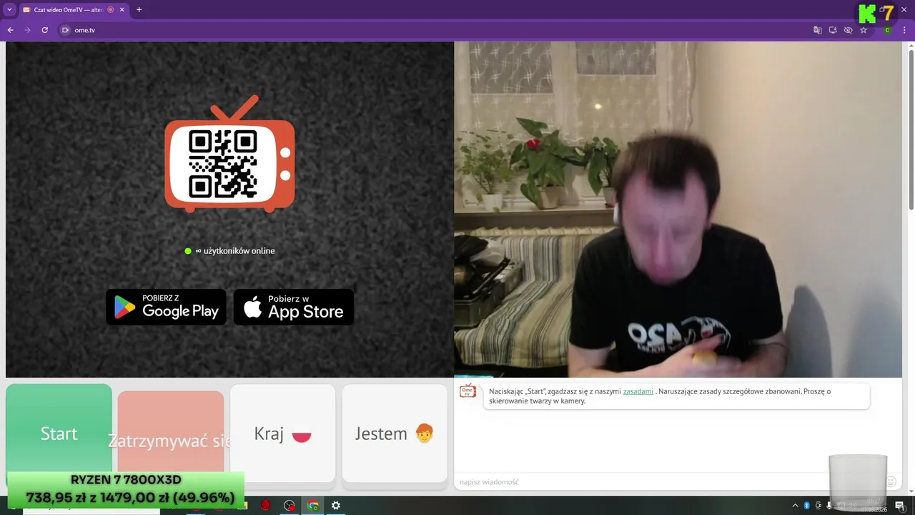
Task: Open the Jestem gender selector
Action: click(x=395, y=433)
